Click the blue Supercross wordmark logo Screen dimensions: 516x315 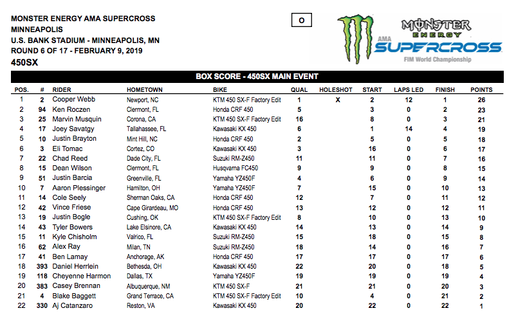(x=438, y=48)
